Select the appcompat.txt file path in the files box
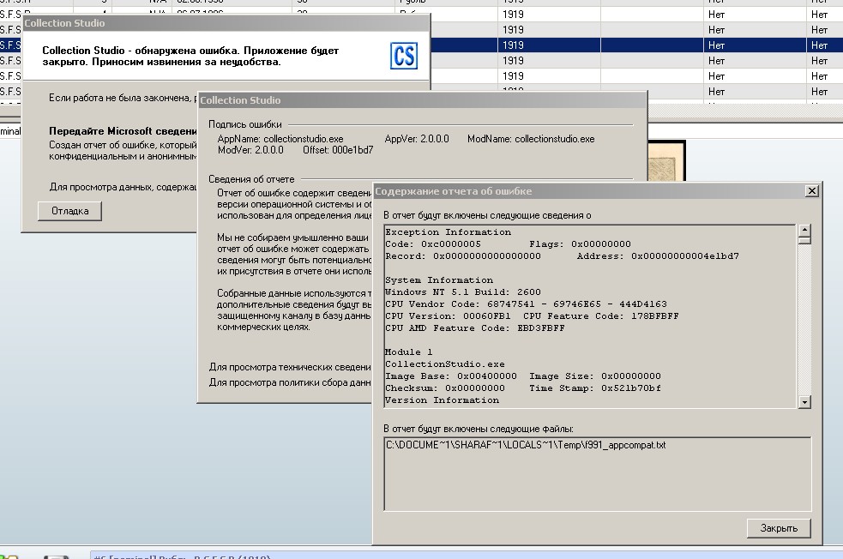843x559 pixels. point(526,445)
